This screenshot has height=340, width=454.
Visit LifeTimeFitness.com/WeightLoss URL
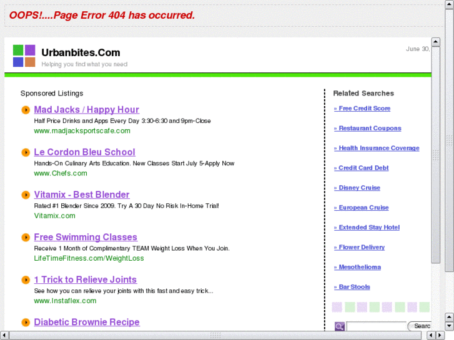pos(89,258)
